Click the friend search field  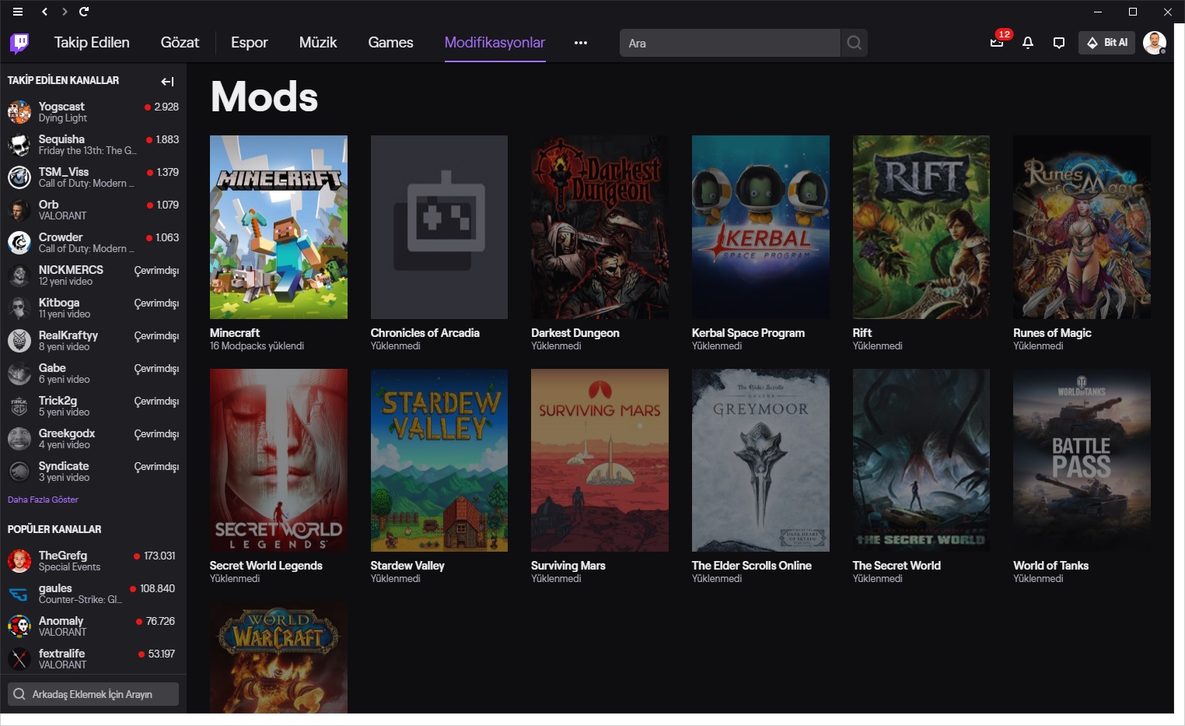(x=93, y=694)
